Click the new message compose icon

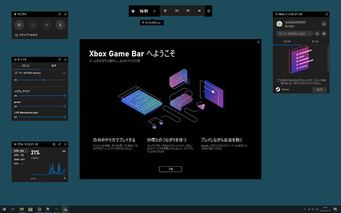[324, 34]
